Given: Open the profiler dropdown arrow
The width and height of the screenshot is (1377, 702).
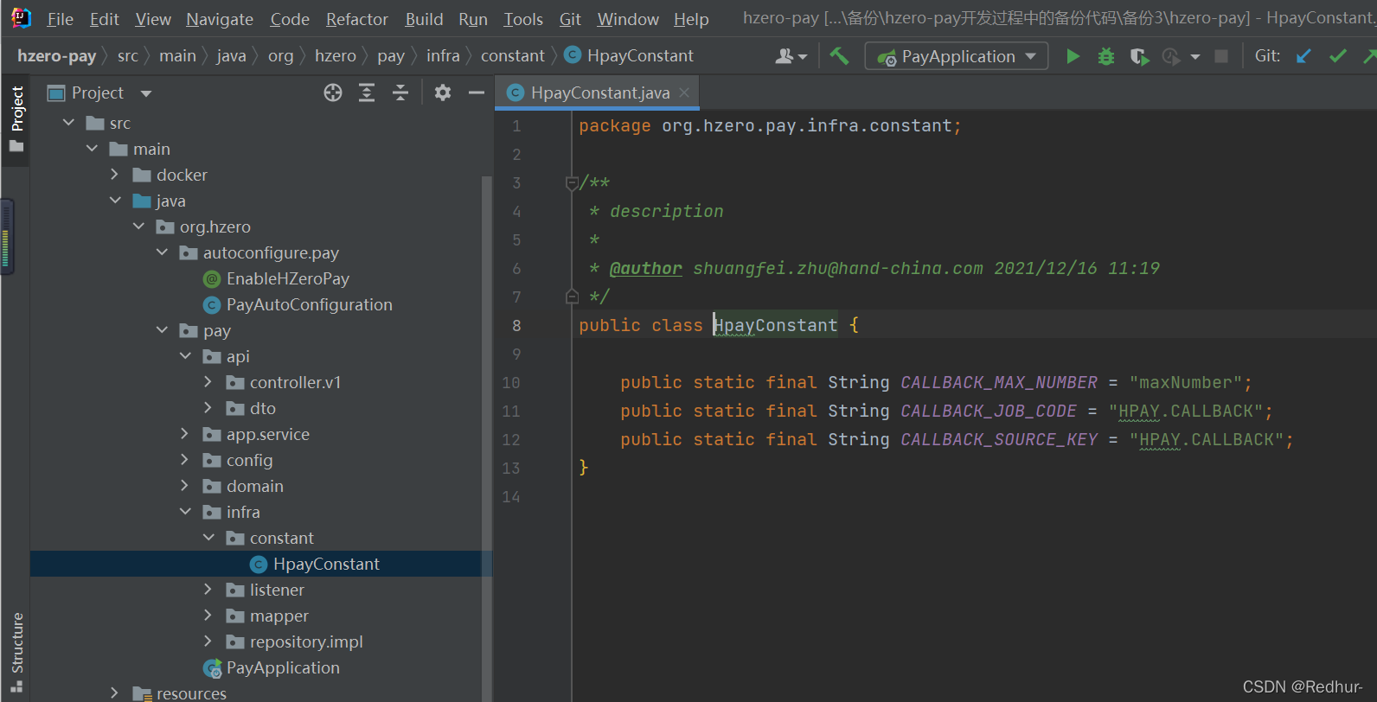Looking at the screenshot, I should tap(1195, 57).
